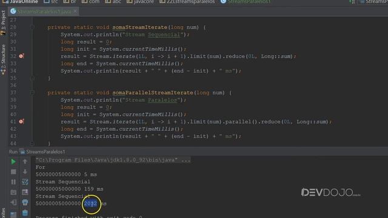Click the Stop process square icon
388x218 pixels.
[x=13, y=172]
